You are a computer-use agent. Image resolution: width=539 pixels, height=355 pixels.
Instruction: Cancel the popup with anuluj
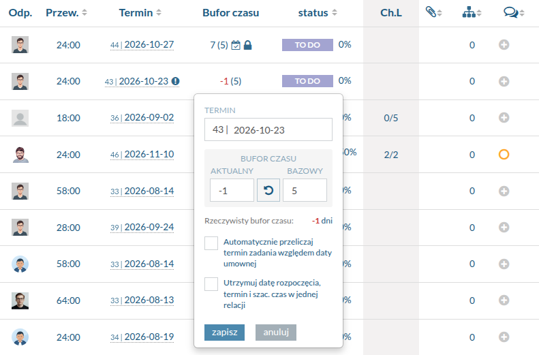tap(276, 333)
